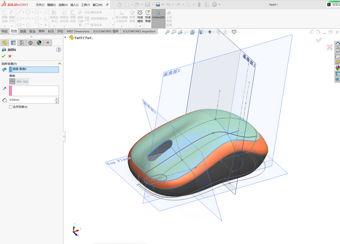Viewport: 340px width, 244px height.
Task: Select the first thickness side option button
Action: pos(12,81)
